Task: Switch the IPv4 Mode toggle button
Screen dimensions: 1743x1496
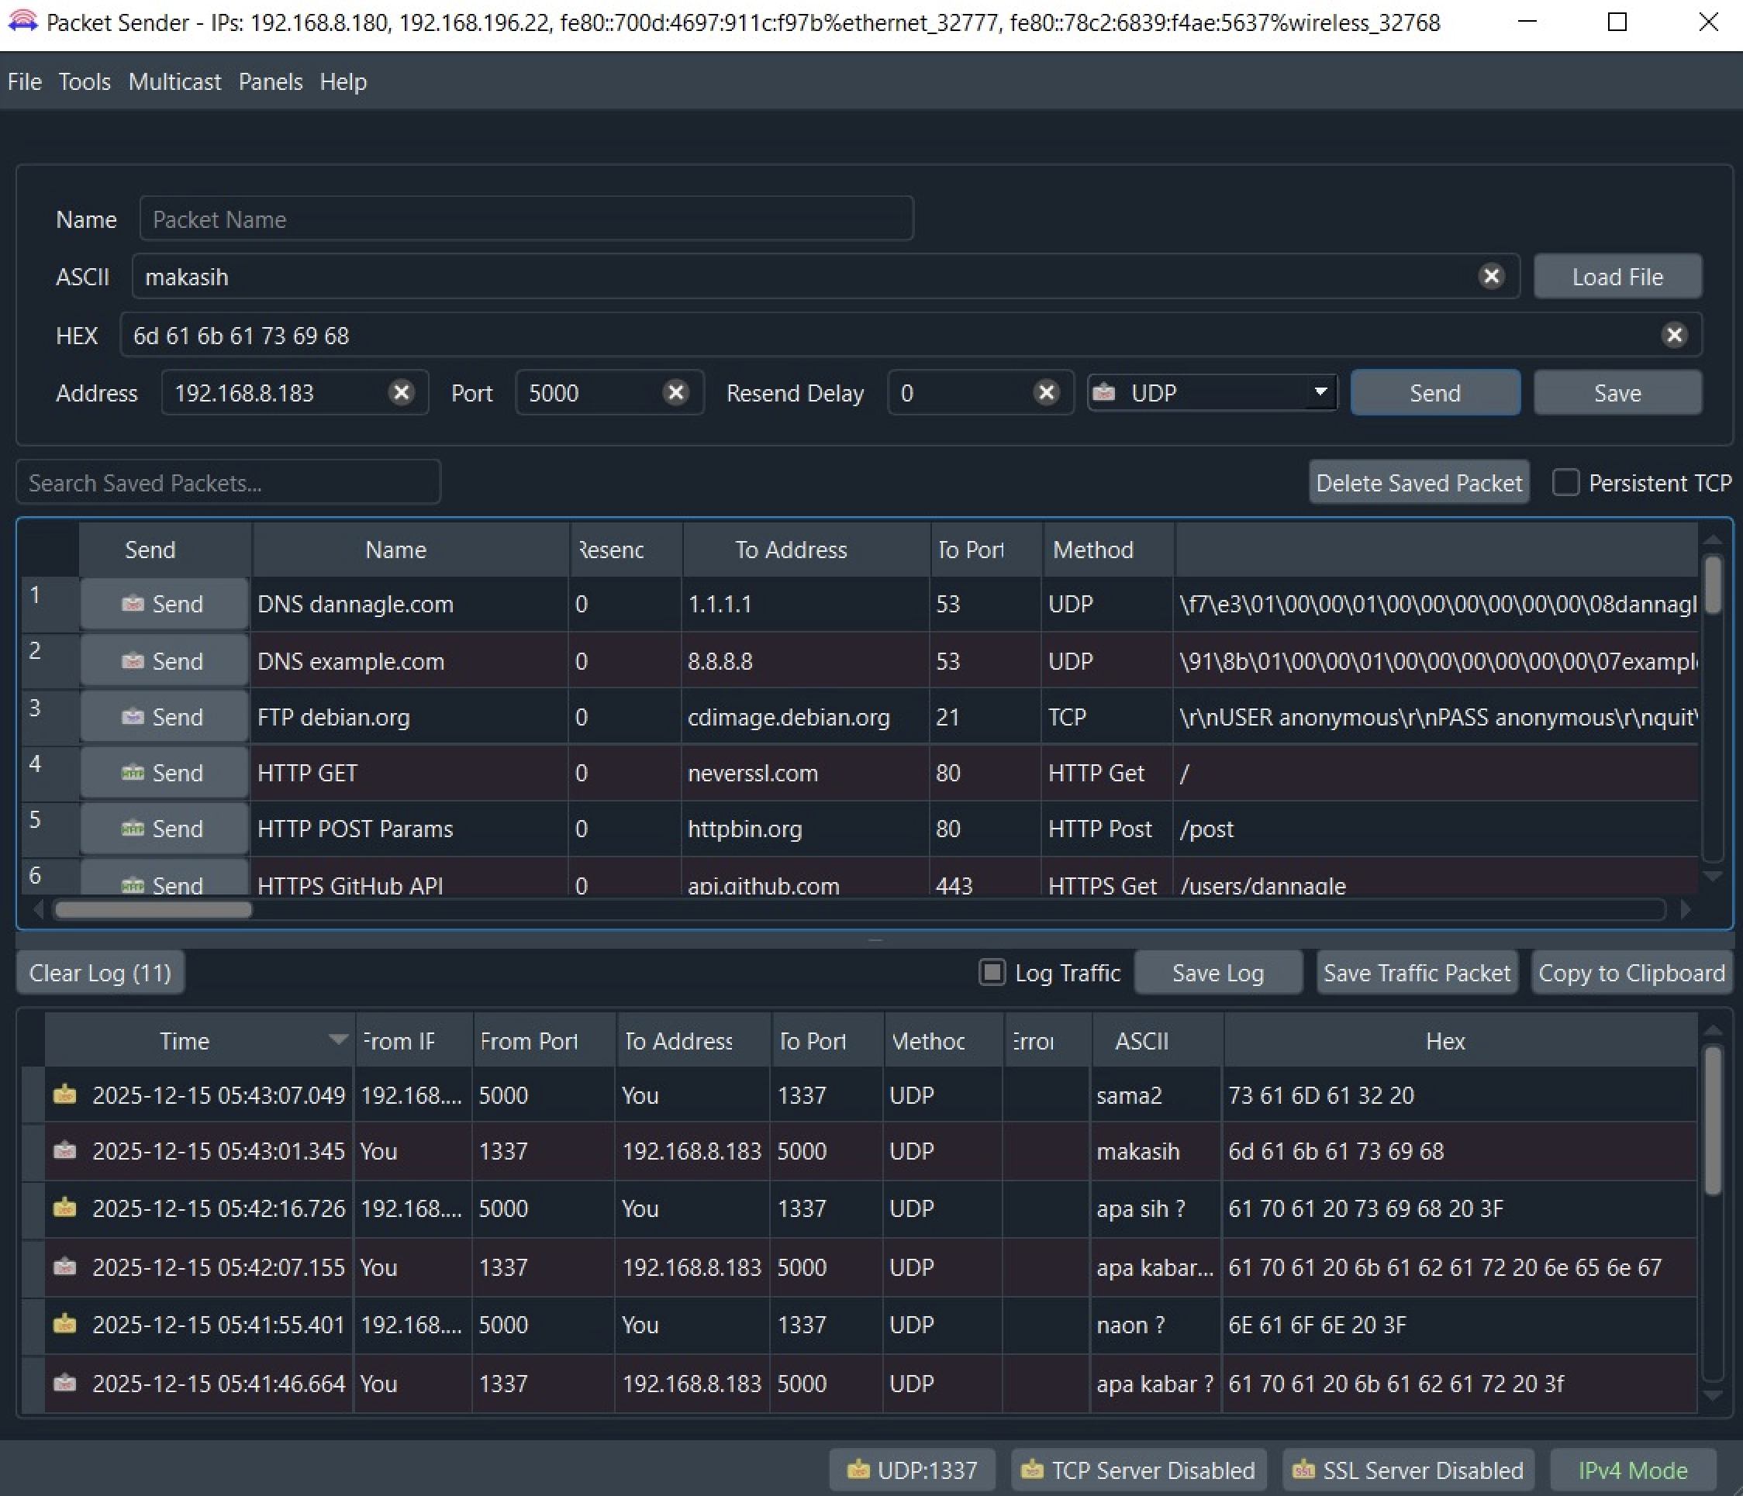Action: tap(1632, 1470)
